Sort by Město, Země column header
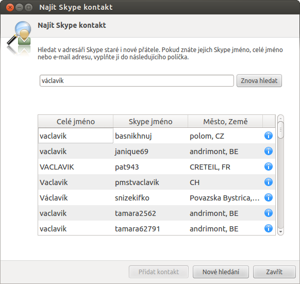Screen dimensions: 300x284 point(225,122)
